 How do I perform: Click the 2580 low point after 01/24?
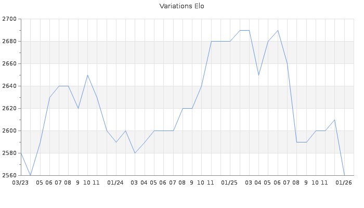[135, 153]
